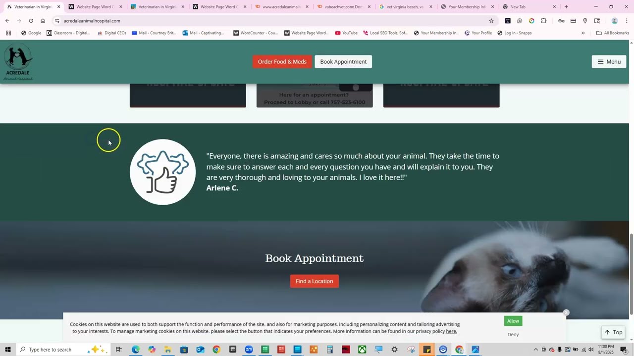634x356 pixels.
Task: Open the Calculator app from the taskbar
Action: tap(329, 350)
